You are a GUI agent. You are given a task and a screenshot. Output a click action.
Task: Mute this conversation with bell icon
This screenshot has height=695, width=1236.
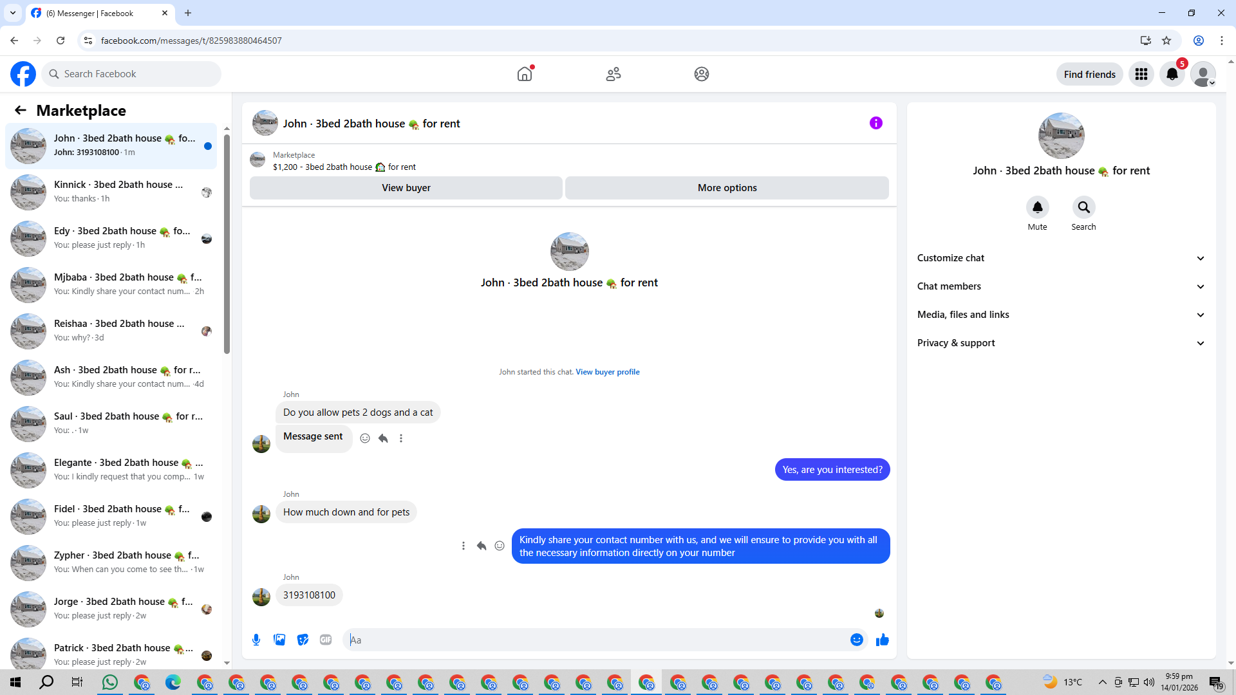(x=1037, y=207)
